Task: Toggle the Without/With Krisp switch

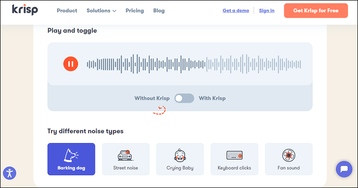Action: (184, 98)
